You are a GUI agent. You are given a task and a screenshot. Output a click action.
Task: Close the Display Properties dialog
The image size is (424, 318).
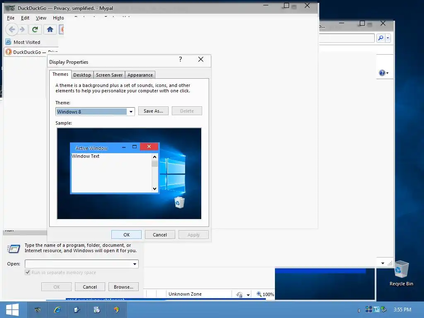(x=201, y=59)
